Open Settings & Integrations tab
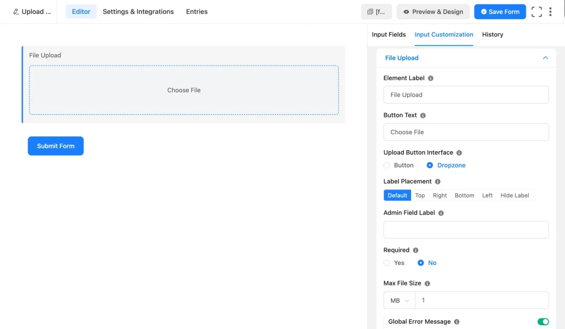Image resolution: width=565 pixels, height=329 pixels. 138,12
